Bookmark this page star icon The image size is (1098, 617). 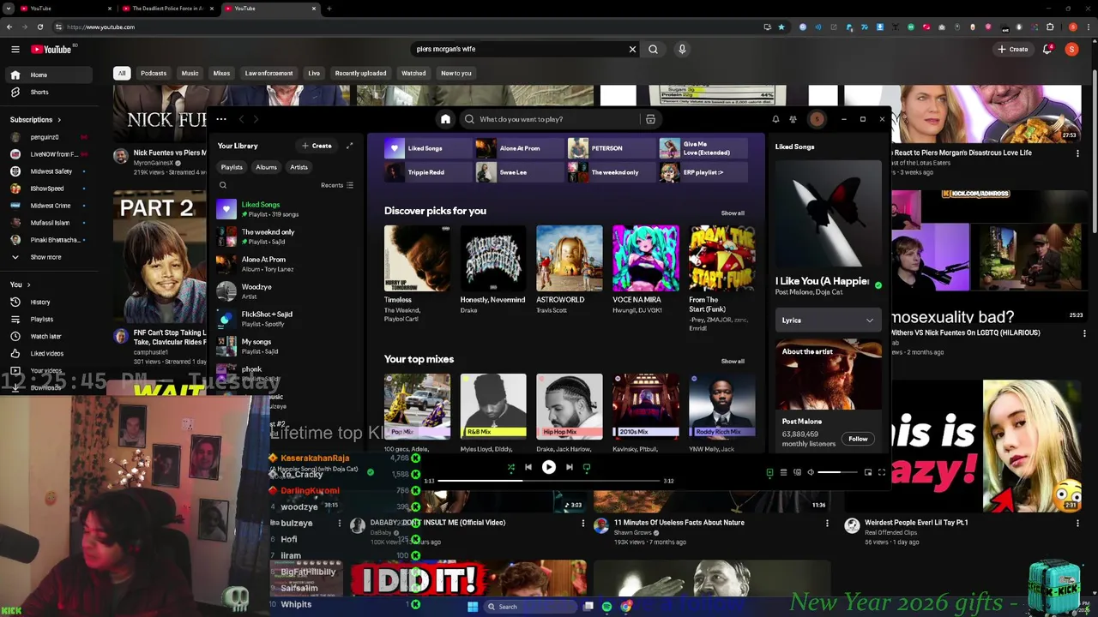(x=781, y=27)
